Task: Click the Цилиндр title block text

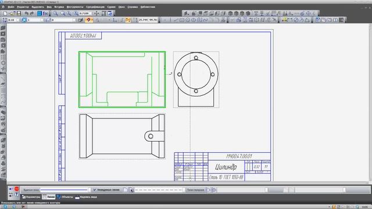Action: (226, 167)
